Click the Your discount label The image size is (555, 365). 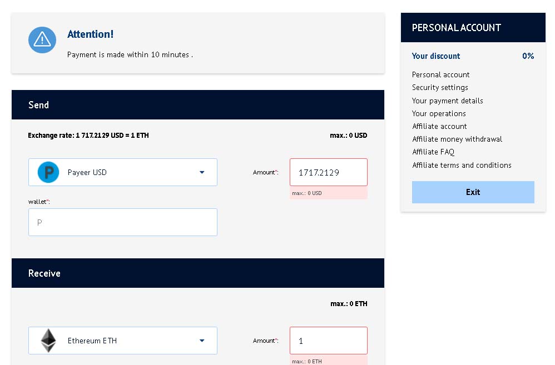coord(436,56)
